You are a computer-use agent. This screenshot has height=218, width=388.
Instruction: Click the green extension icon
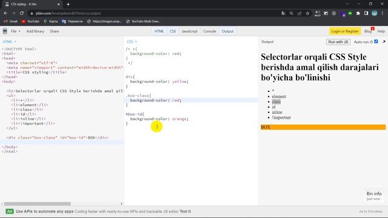tap(350, 13)
